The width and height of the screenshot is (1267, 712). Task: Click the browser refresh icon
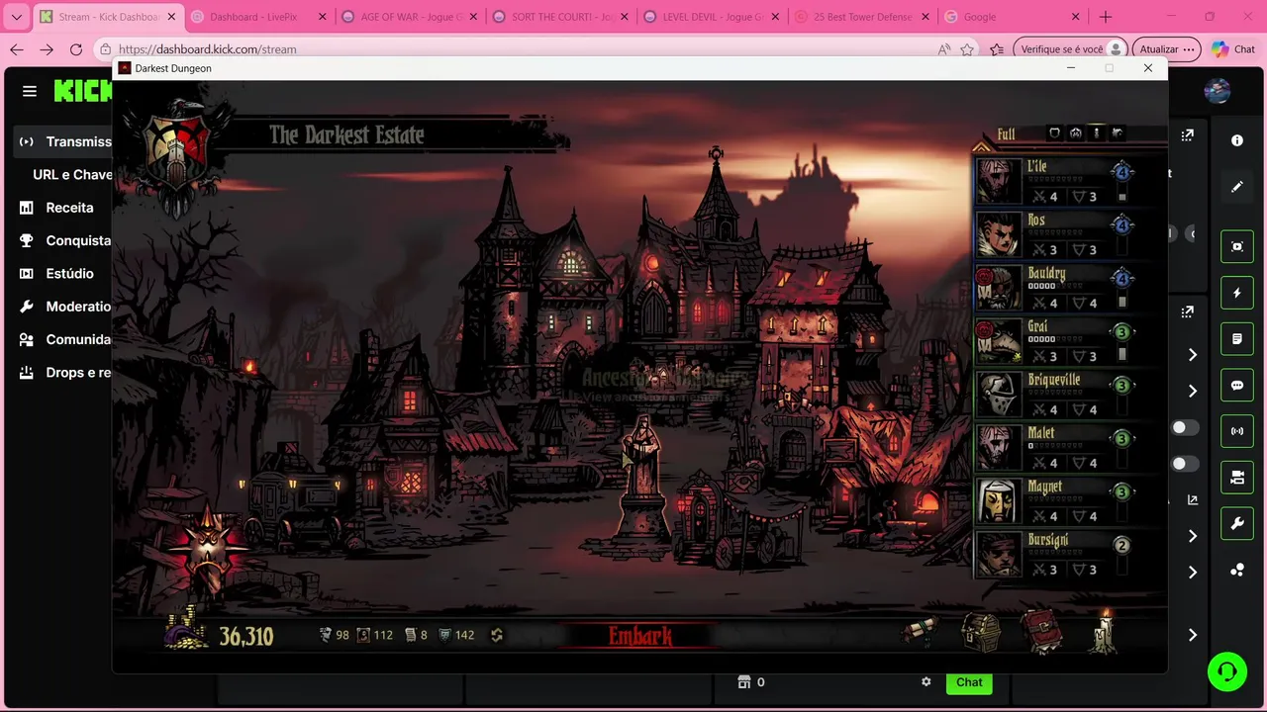[76, 49]
